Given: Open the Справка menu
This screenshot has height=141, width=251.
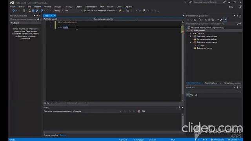Looking at the screenshot, I should click(x=128, y=7).
